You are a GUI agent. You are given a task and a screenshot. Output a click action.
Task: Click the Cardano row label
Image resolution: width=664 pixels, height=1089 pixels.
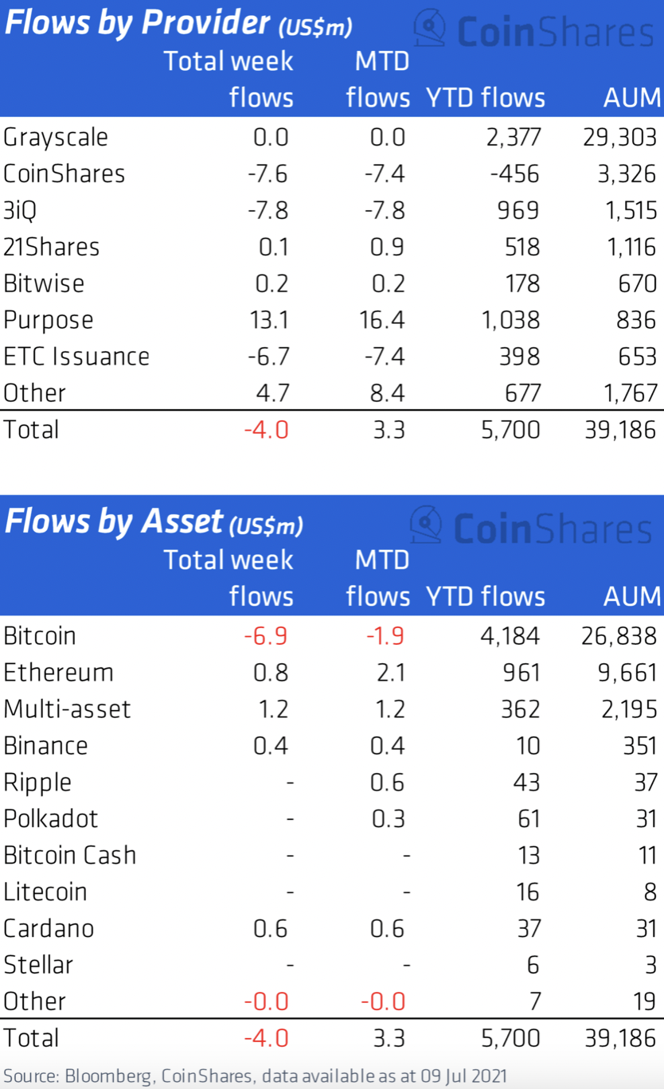click(49, 929)
